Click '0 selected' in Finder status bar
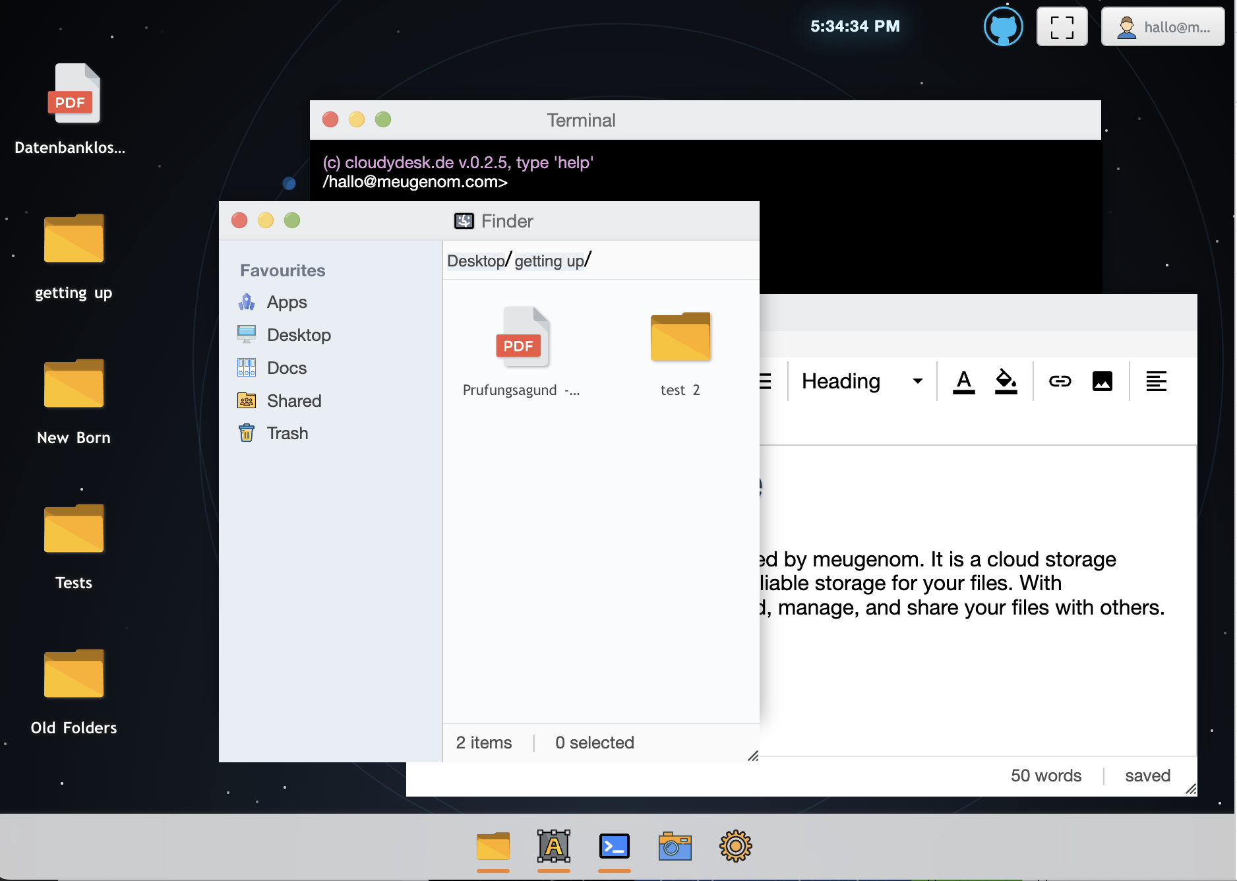 tap(594, 743)
